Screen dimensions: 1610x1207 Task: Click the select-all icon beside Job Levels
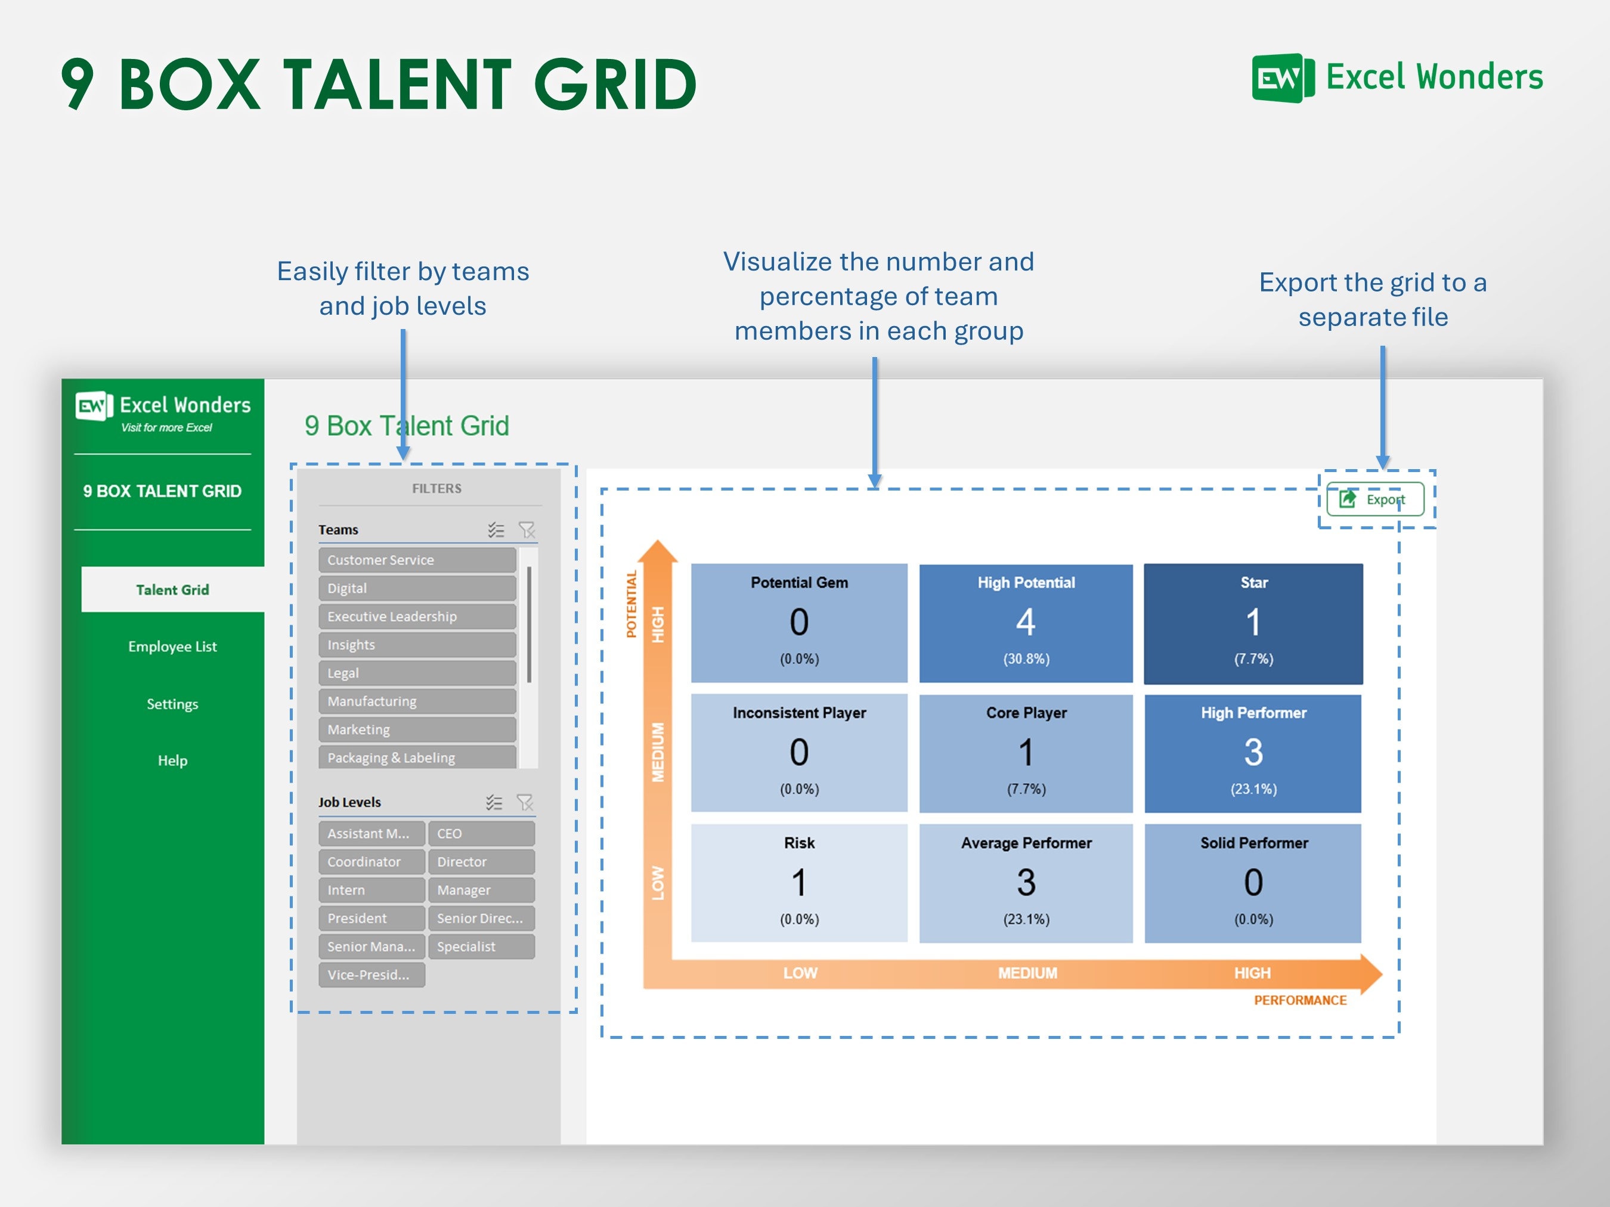click(496, 802)
